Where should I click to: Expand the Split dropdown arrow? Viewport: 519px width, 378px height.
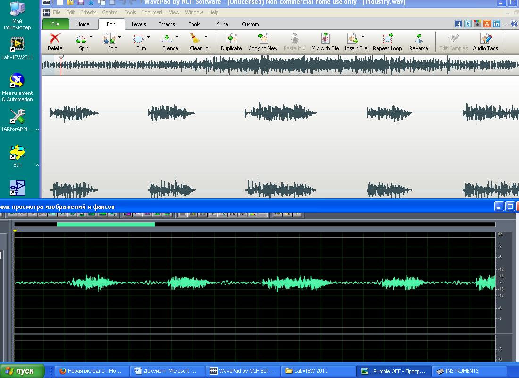91,37
